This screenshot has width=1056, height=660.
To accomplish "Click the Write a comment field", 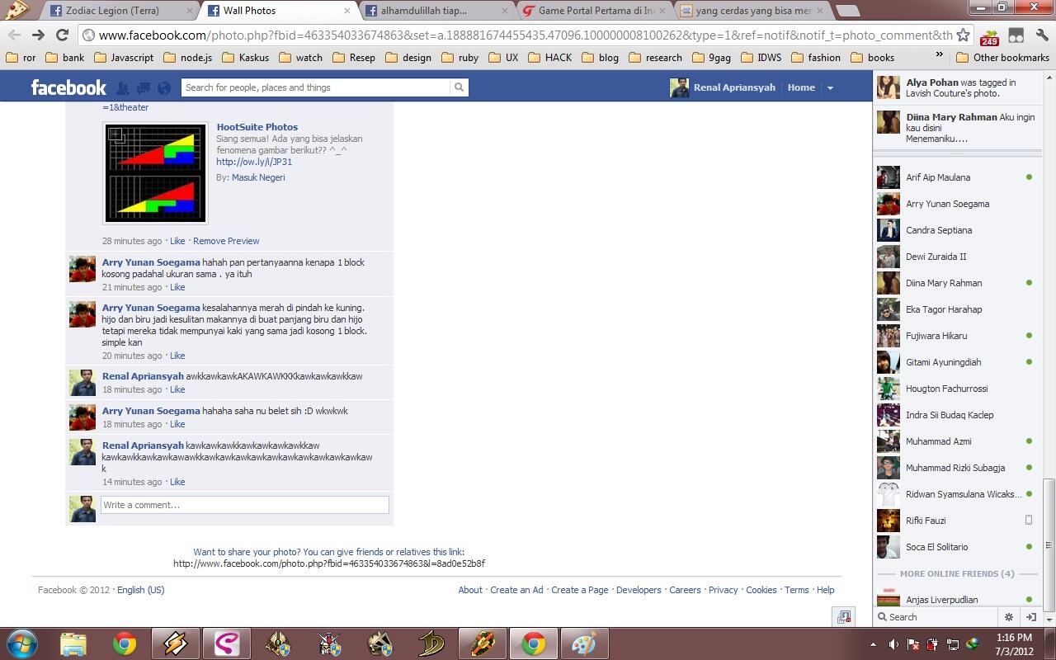I will [x=244, y=505].
